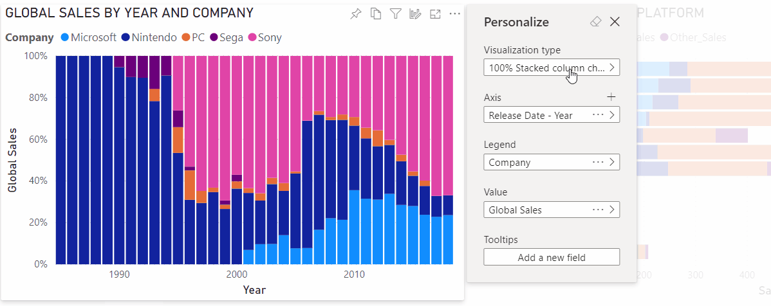Image resolution: width=771 pixels, height=306 pixels.
Task: Select Nintendo in the chart legend
Action: pyautogui.click(x=154, y=37)
